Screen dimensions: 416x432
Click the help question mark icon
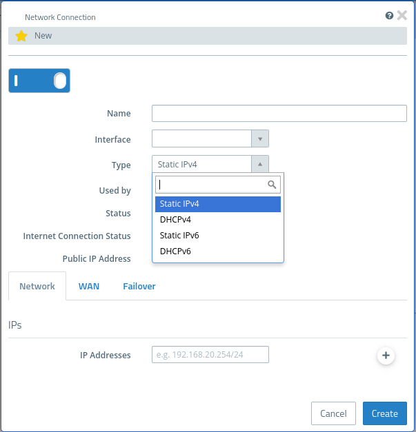pos(390,15)
